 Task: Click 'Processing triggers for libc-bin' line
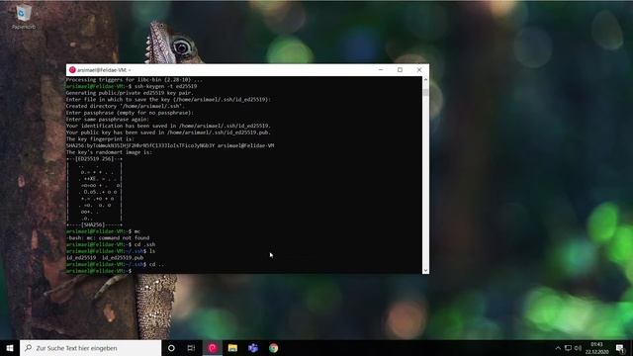pyautogui.click(x=135, y=80)
